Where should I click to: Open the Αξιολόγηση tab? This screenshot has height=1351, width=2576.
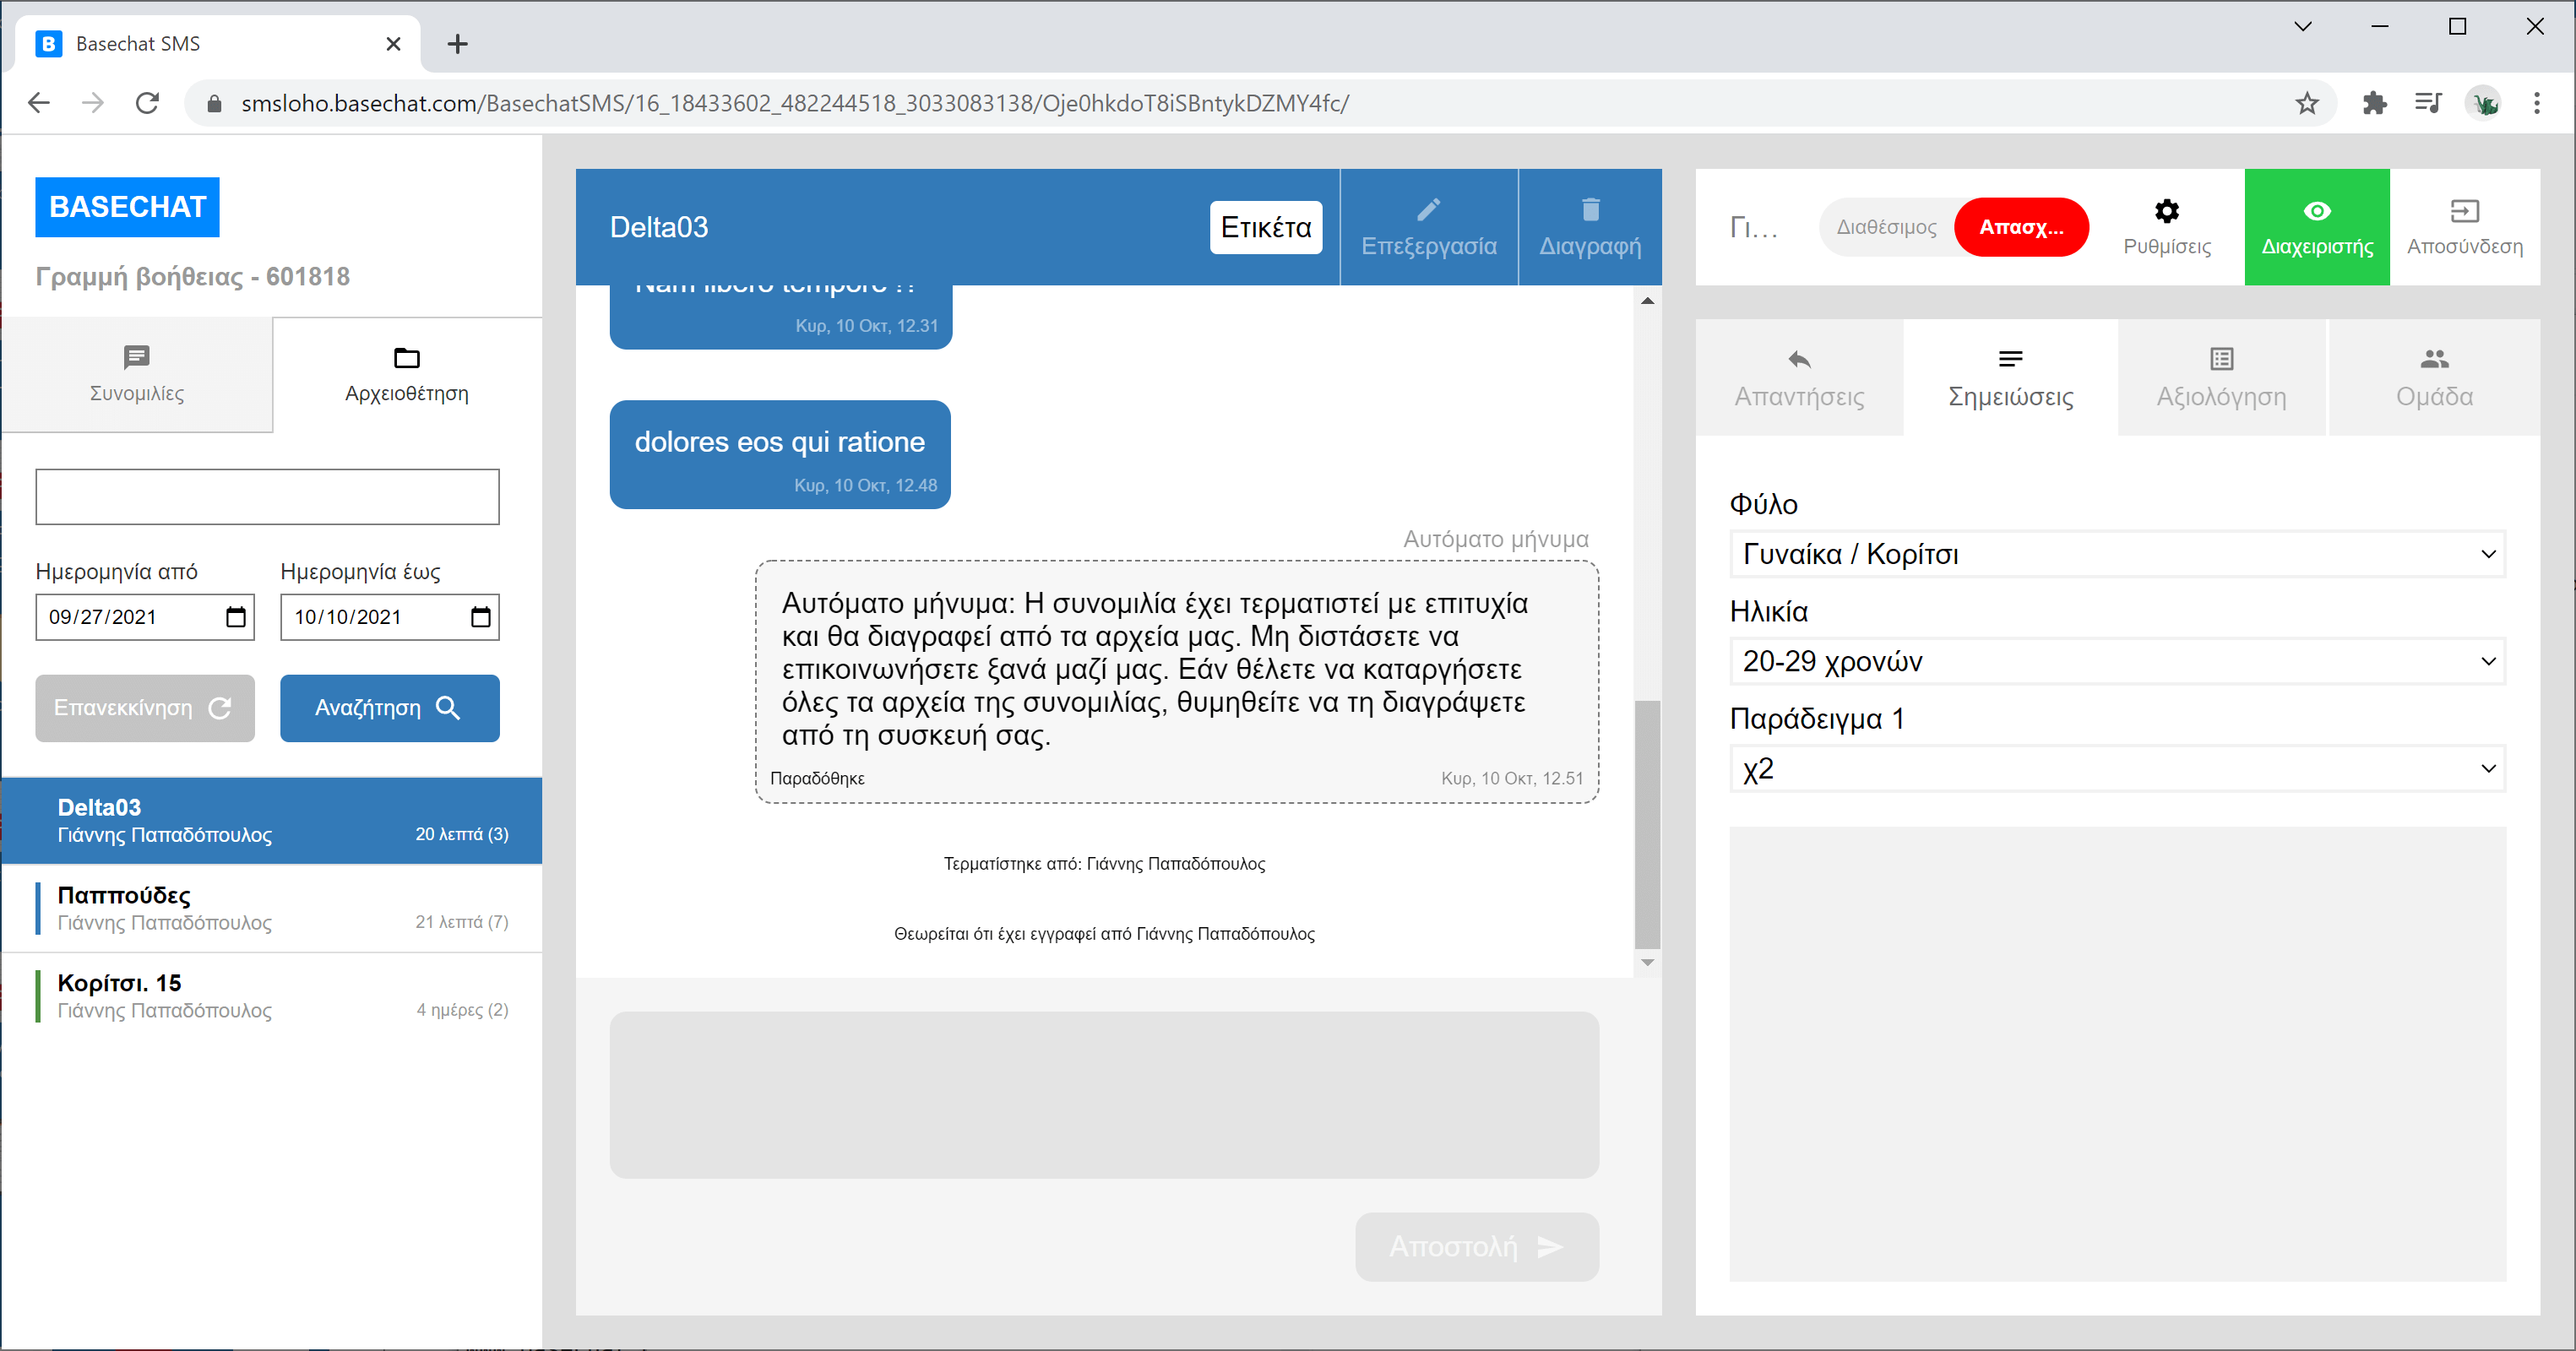tap(2221, 378)
